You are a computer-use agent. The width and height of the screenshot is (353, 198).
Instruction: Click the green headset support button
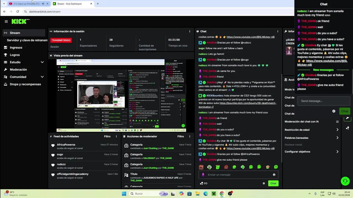[345, 181]
